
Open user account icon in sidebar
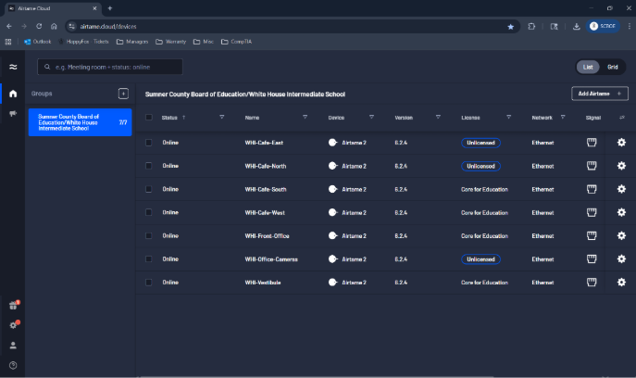(x=13, y=346)
